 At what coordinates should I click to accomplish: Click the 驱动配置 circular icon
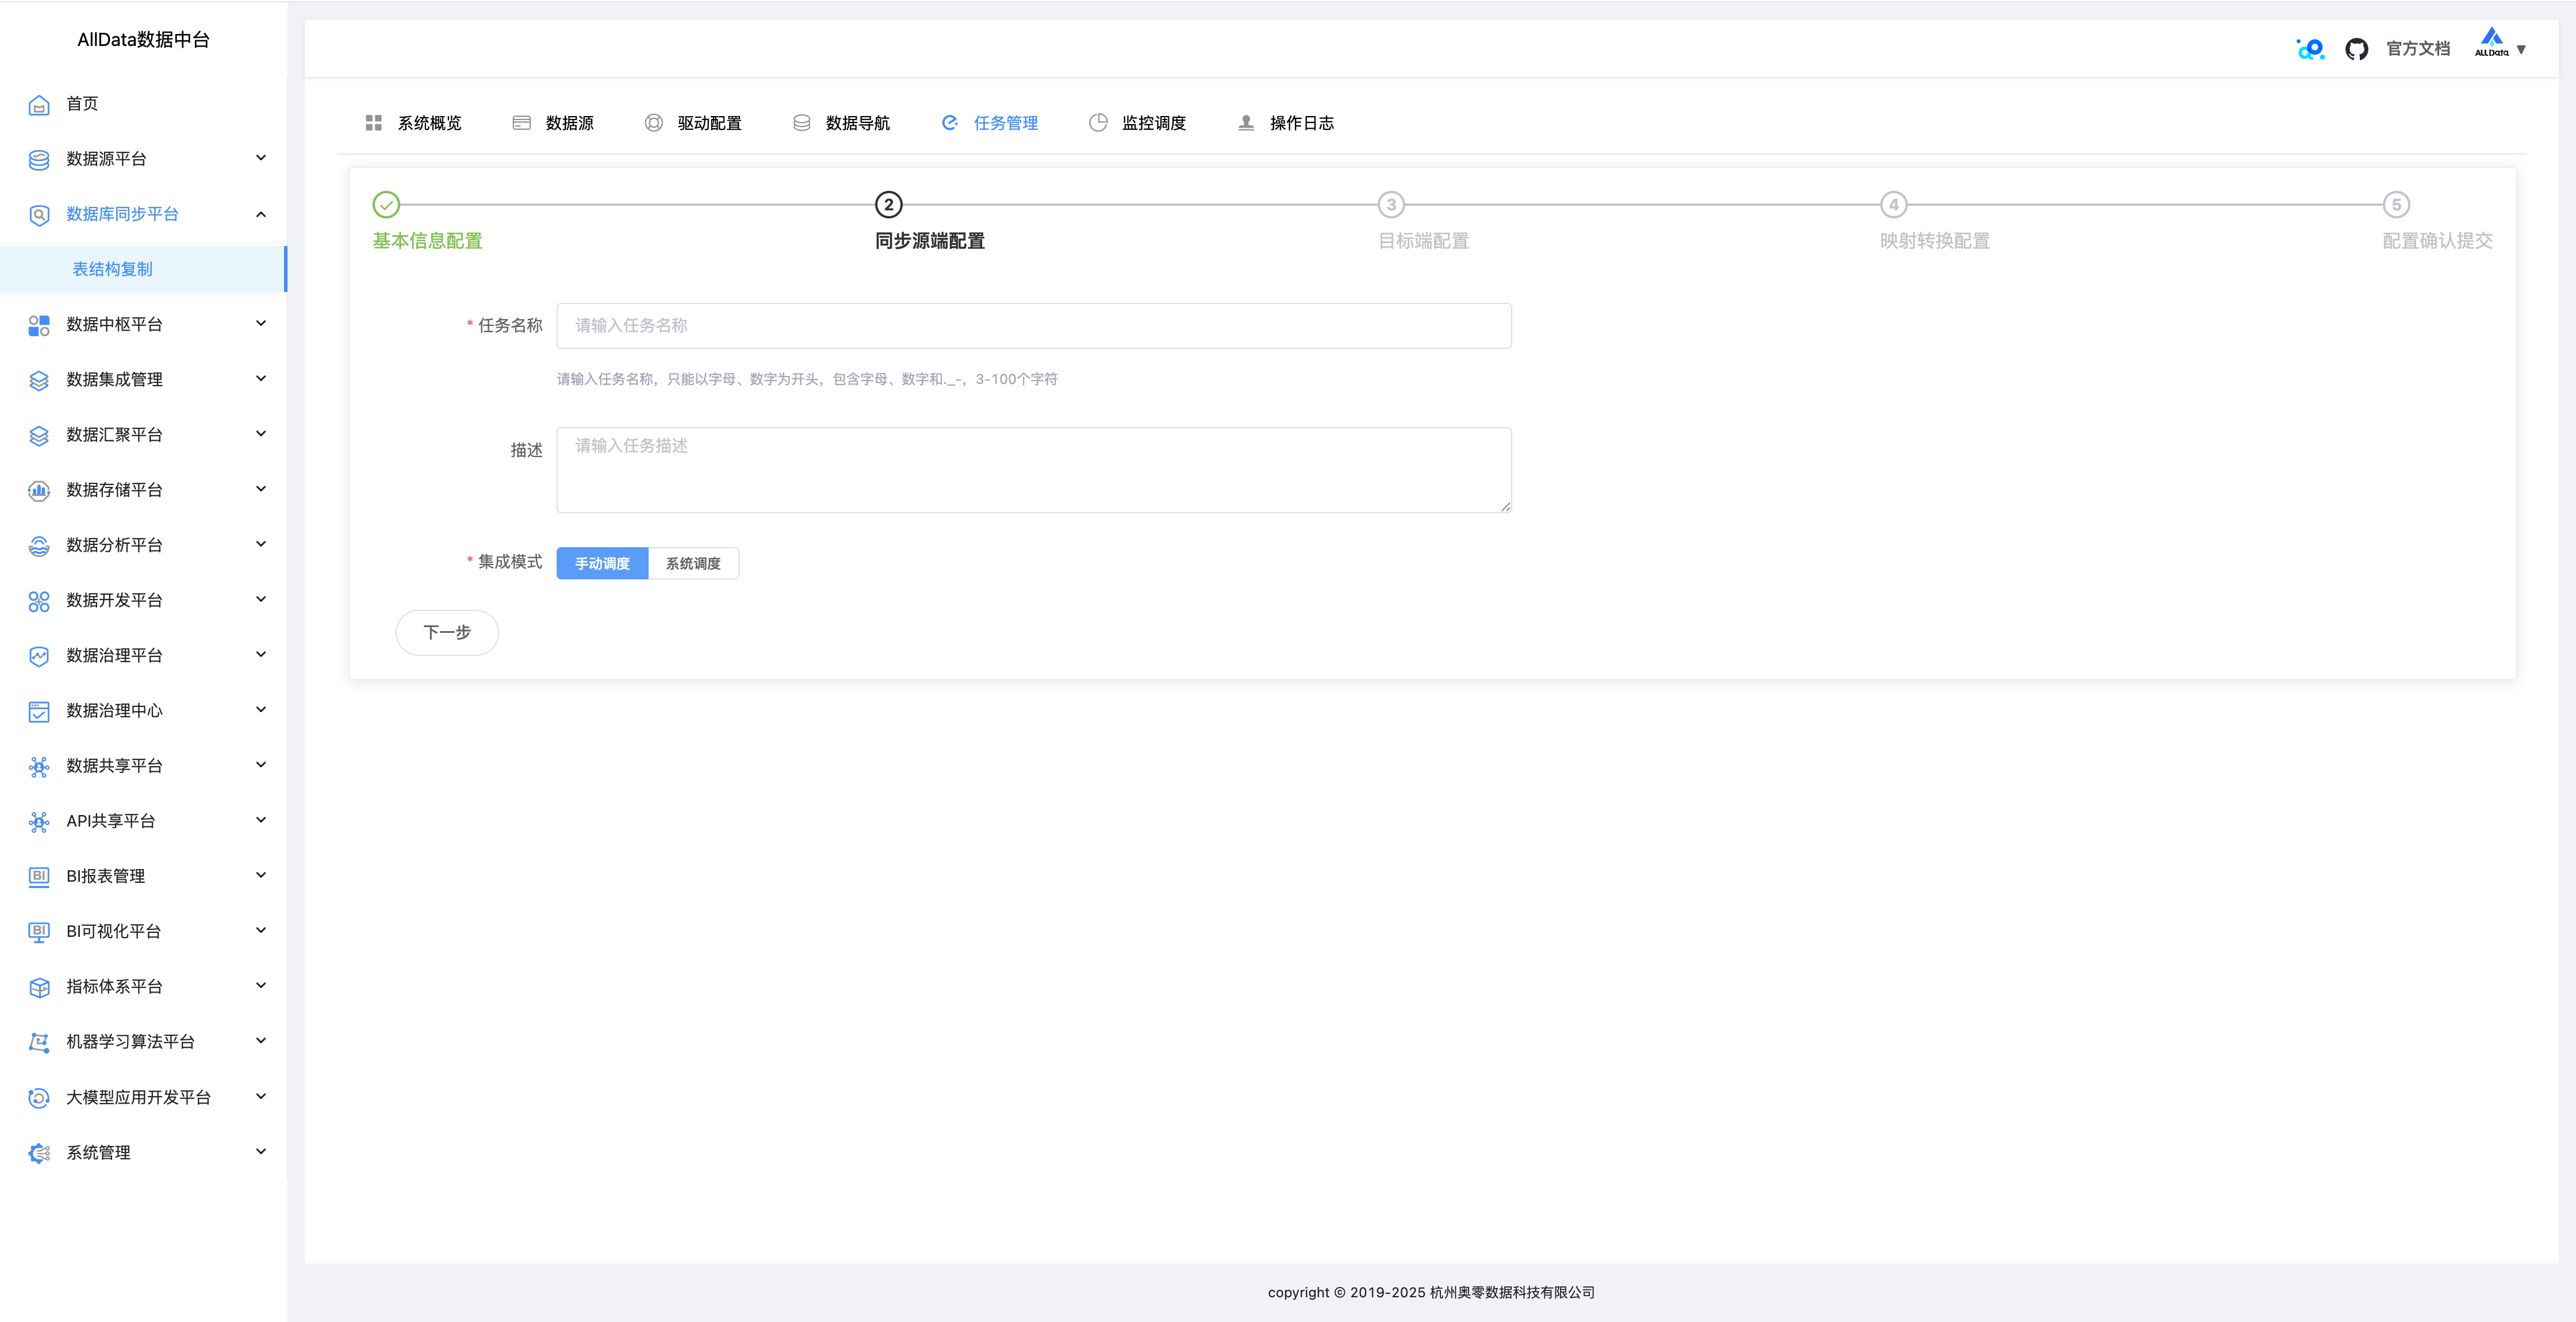653,123
